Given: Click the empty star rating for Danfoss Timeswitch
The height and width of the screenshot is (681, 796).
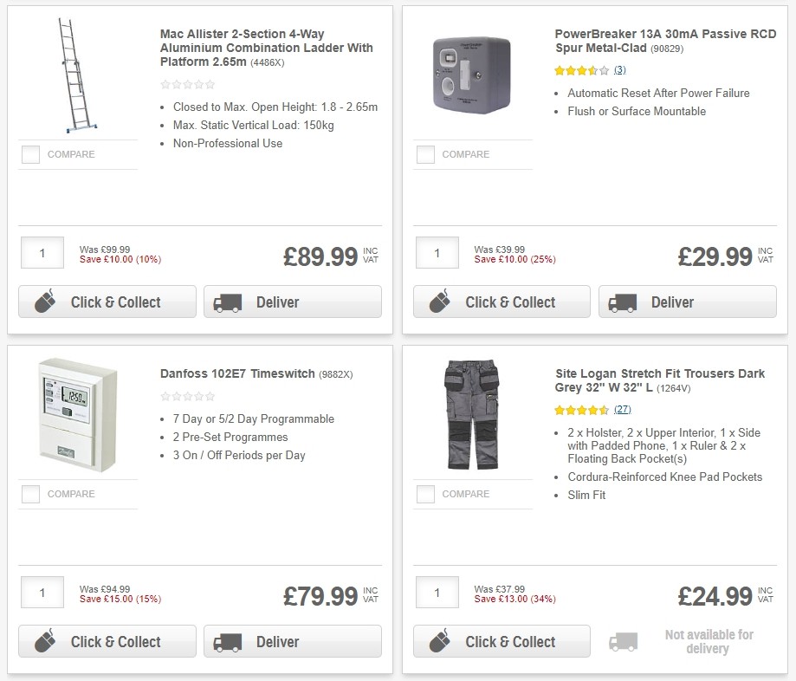Looking at the screenshot, I should tap(187, 396).
